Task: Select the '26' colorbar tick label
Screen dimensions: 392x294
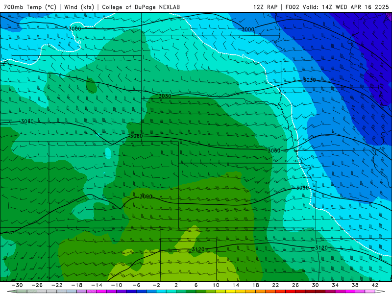Action: pos(295,285)
